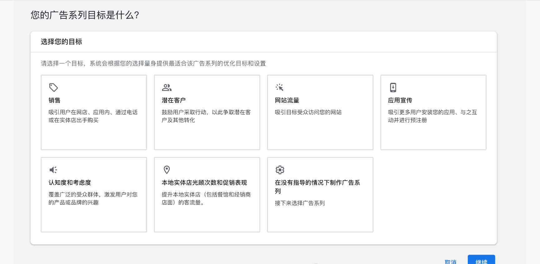
Task: Click the people icon for 潜在客户
Action: point(167,87)
